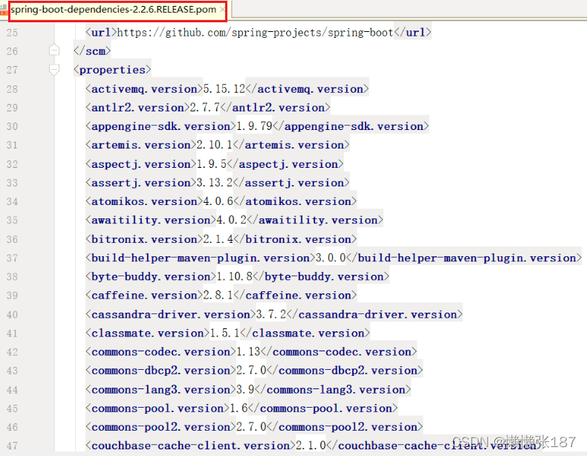Click the aspectj.version value 1.9.5
Image resolution: width=587 pixels, height=456 pixels.
coord(212,164)
